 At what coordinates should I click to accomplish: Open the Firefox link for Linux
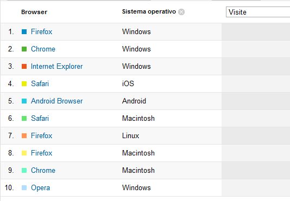[x=42, y=135]
